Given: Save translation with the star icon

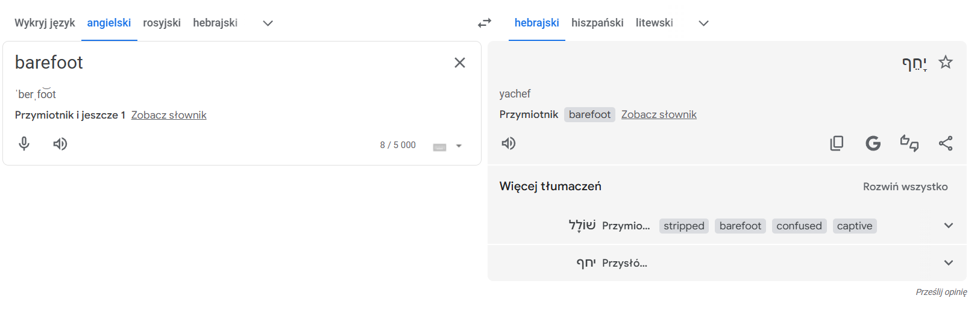Looking at the screenshot, I should [x=946, y=62].
